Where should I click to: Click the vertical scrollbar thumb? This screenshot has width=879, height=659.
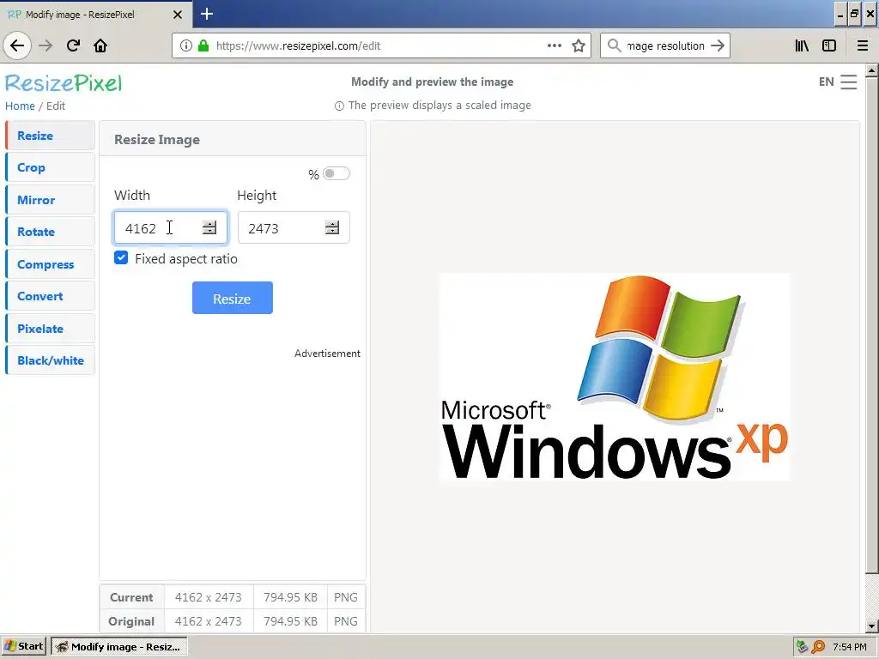pyautogui.click(x=871, y=325)
